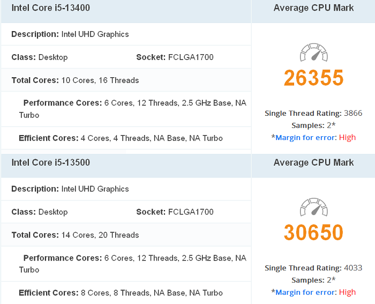Viewport: 375px width, 304px height.
Task: Click the Intel Core i5-13500 heading
Action: point(51,162)
